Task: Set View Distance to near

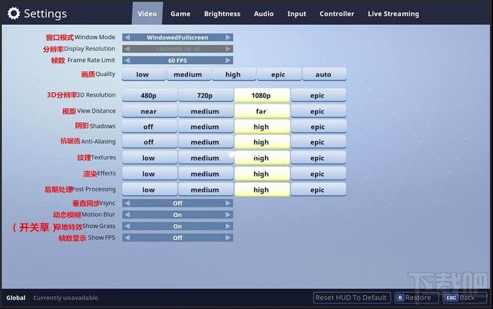Action: (x=149, y=111)
